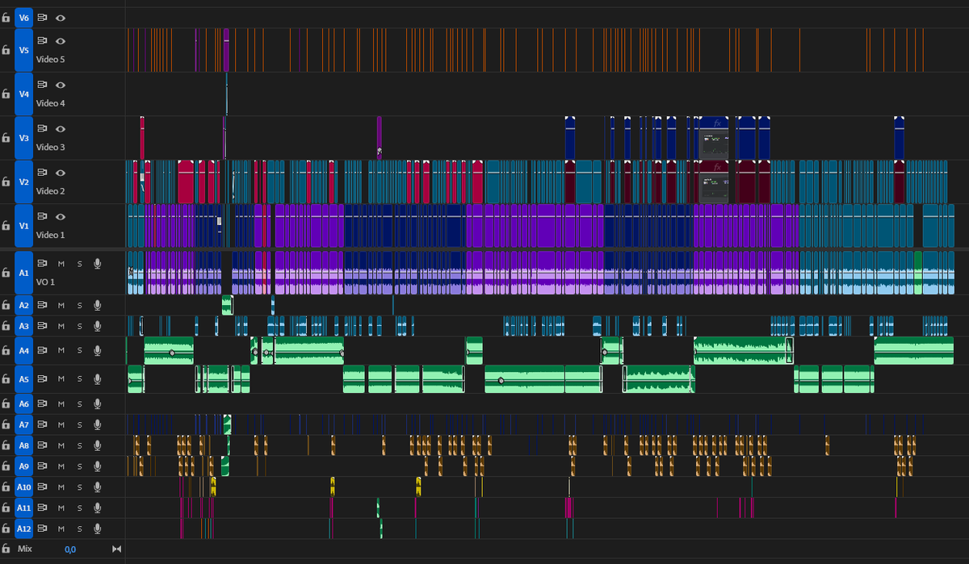
Task: Mute the A9 track
Action: tap(61, 466)
